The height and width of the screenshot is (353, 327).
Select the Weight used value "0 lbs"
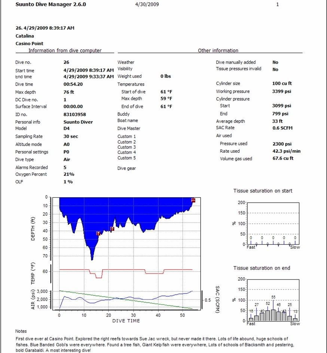(x=166, y=76)
